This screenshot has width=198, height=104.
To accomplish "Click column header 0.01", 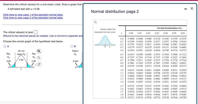I will coord(139,33).
